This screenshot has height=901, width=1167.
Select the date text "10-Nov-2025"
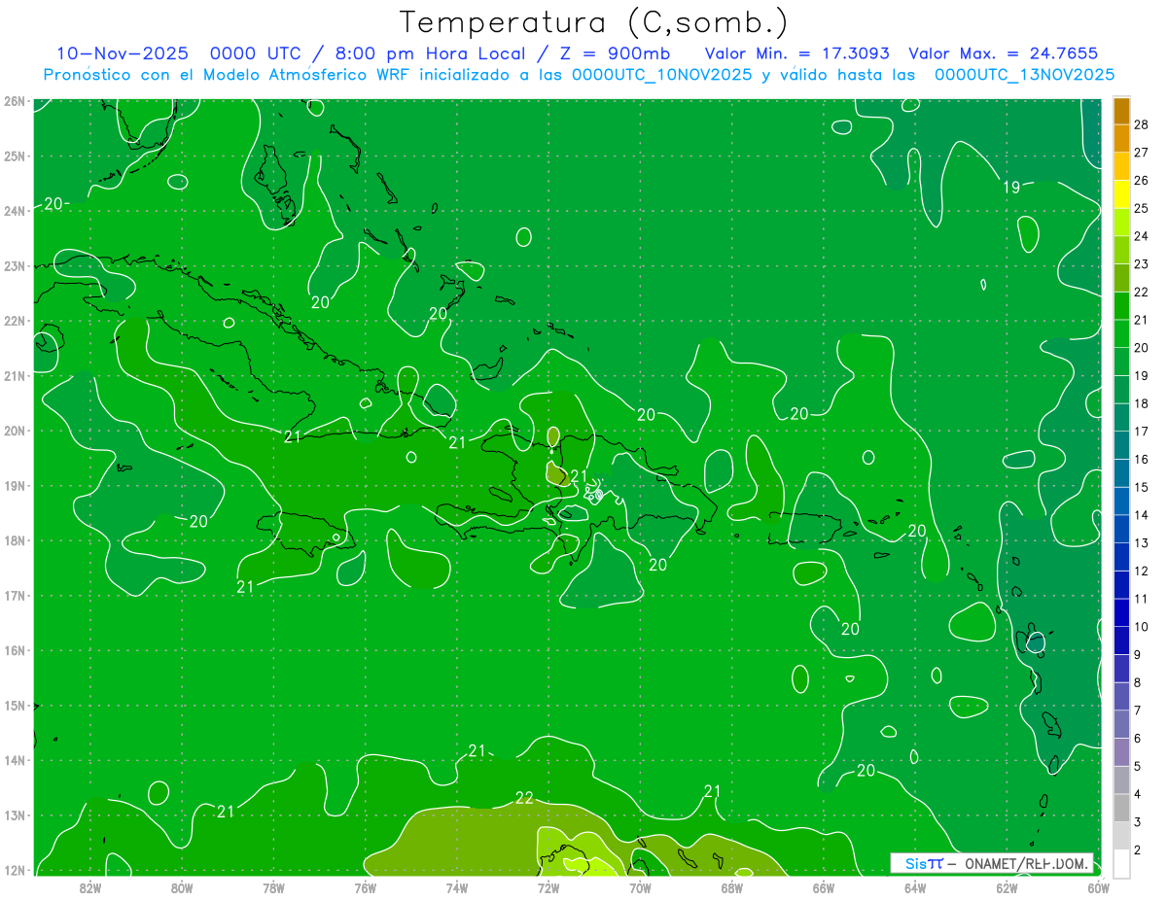pyautogui.click(x=122, y=53)
